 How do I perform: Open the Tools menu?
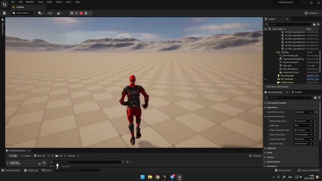click(x=40, y=2)
